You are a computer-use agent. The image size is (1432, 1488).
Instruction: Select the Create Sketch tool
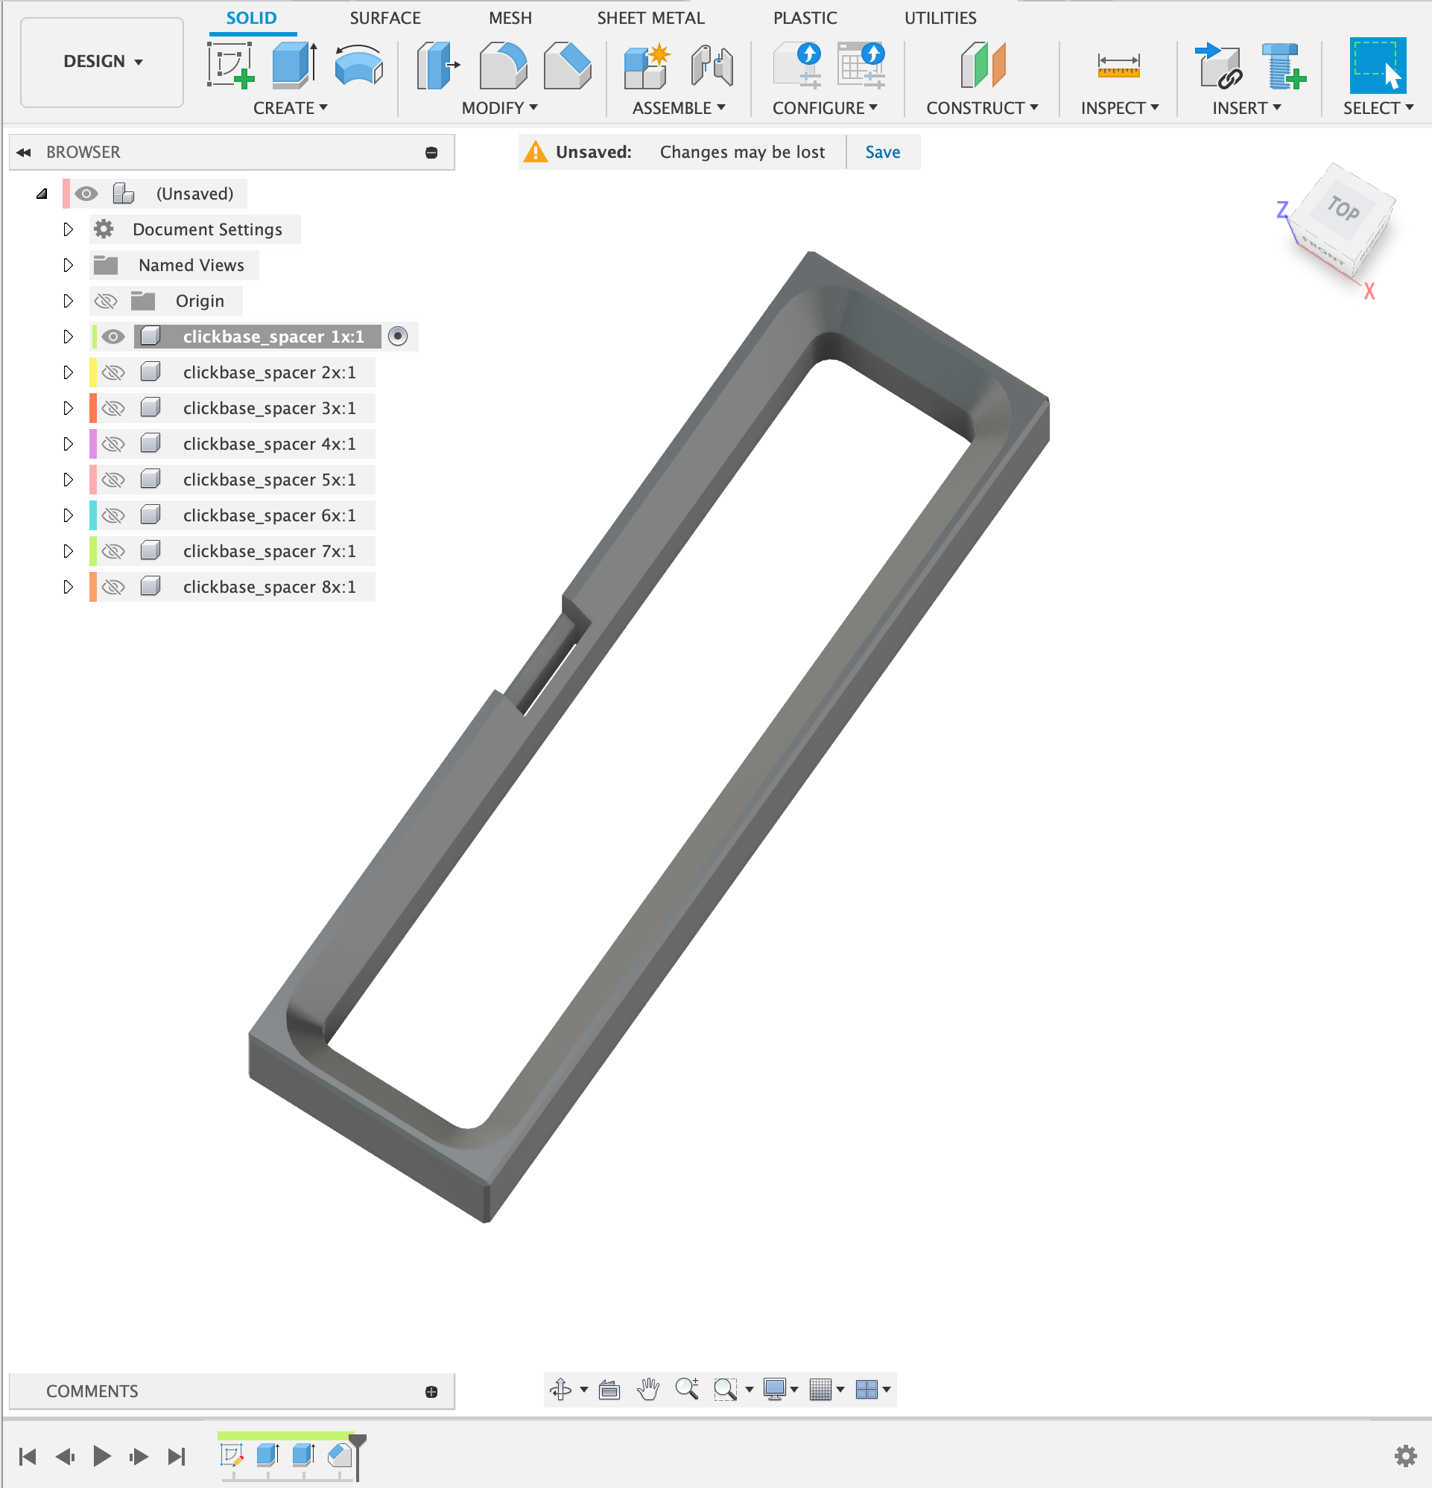[230, 66]
